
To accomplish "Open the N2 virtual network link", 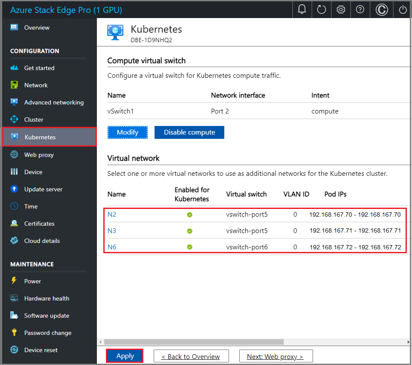I will tap(112, 215).
